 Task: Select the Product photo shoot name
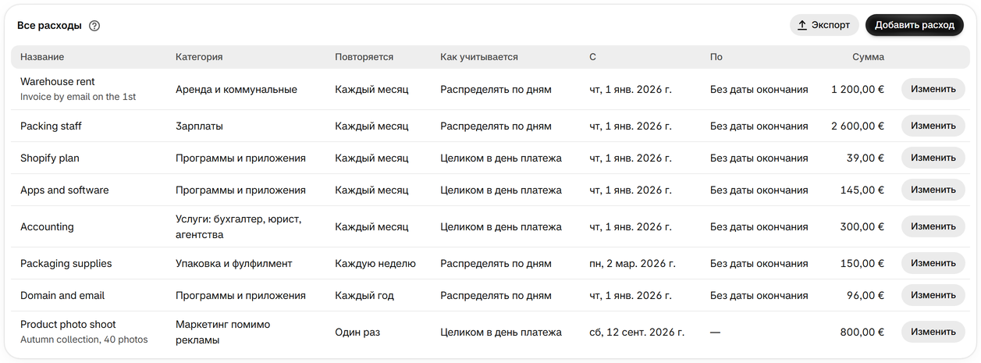tap(68, 324)
